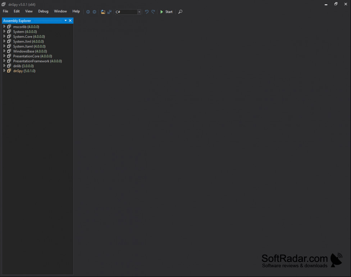Click the Undo toolbar icon

(x=147, y=12)
